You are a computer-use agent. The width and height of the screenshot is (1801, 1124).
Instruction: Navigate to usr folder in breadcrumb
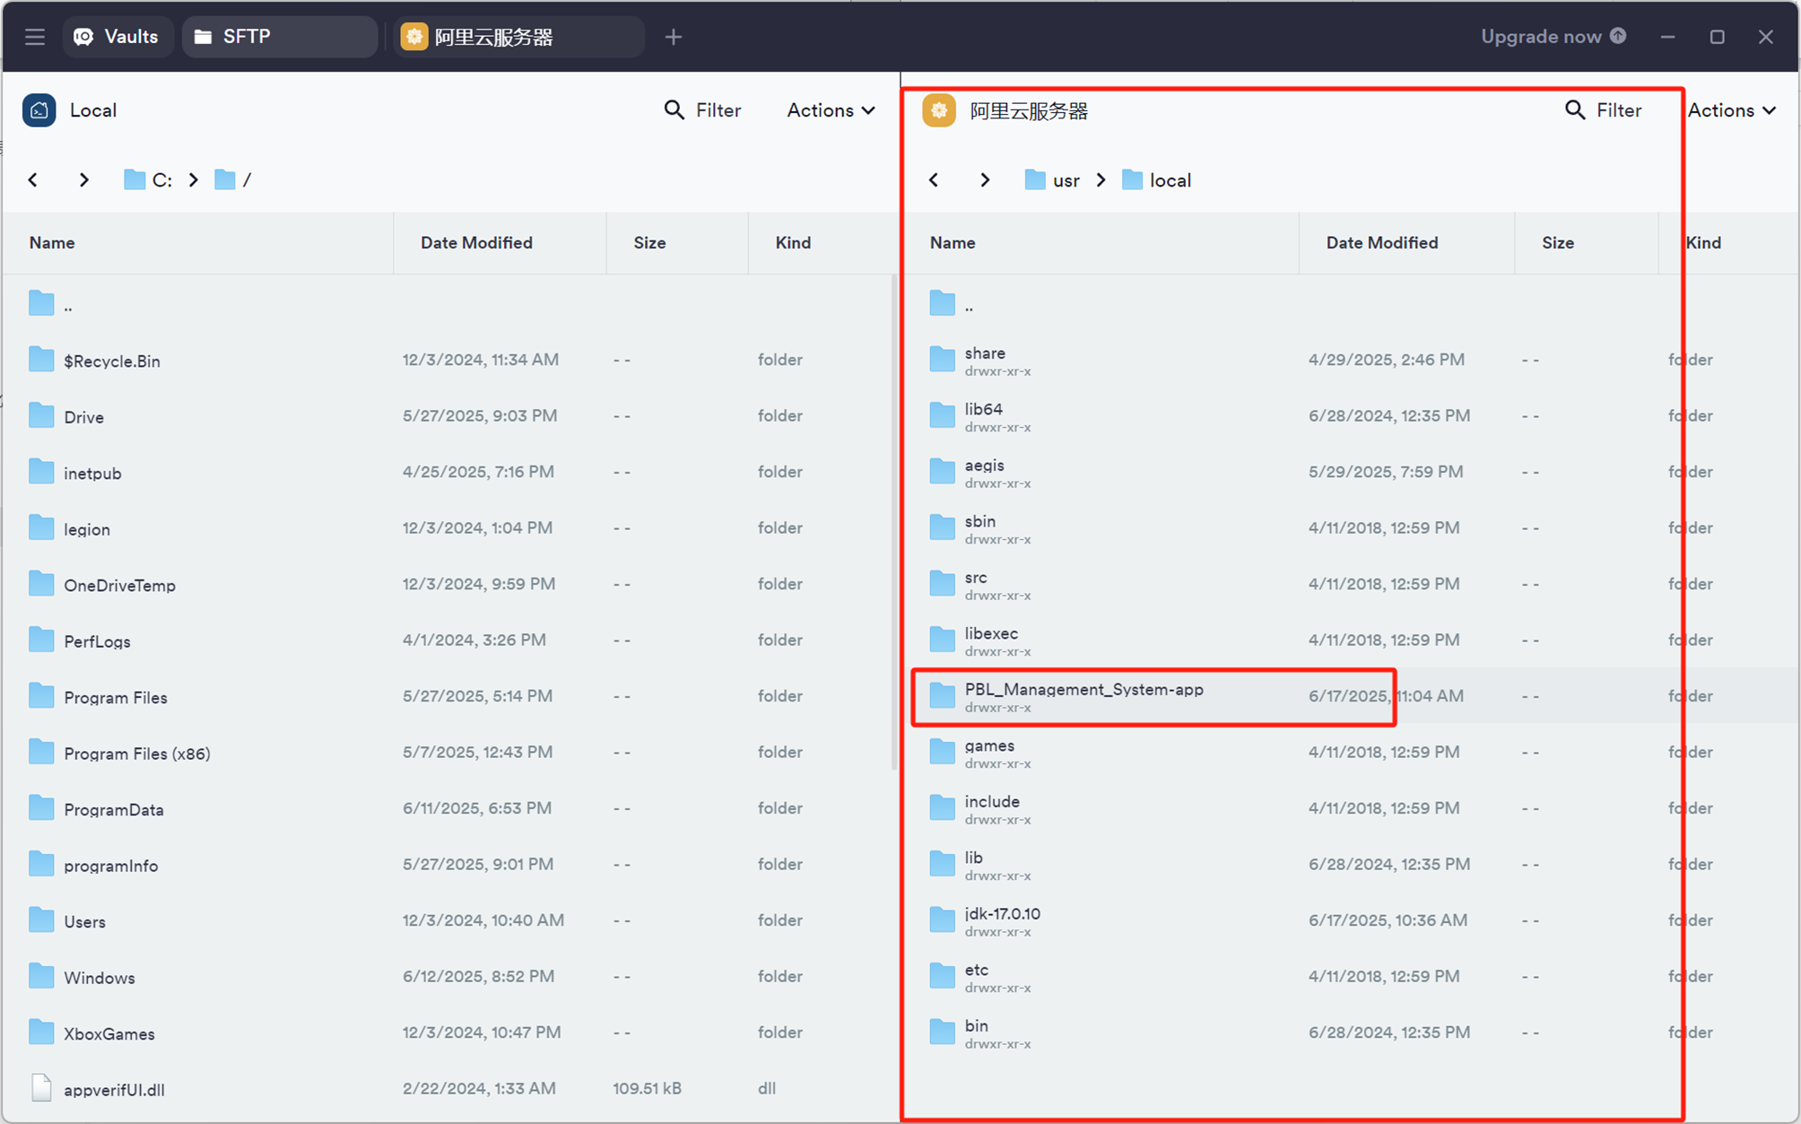(x=1065, y=180)
